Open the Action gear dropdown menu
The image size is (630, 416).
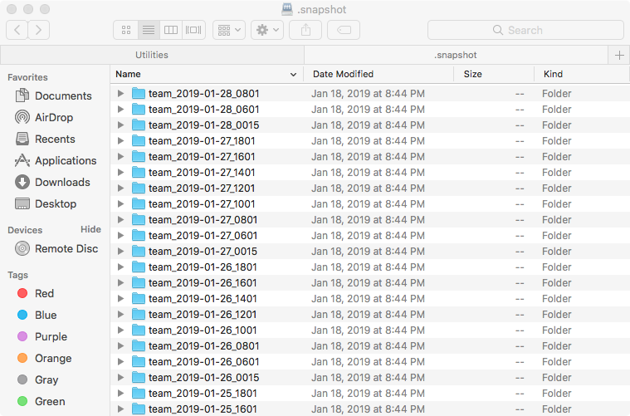267,30
